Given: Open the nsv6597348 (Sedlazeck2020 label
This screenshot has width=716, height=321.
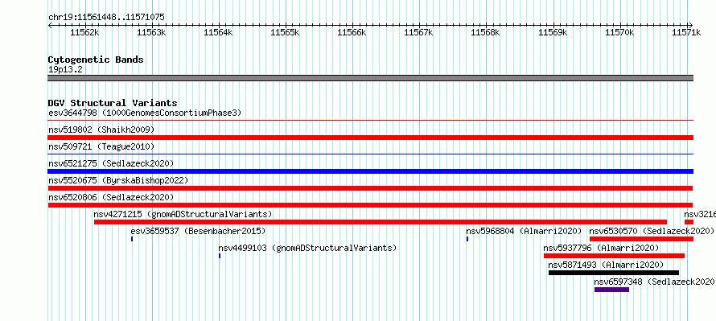Looking at the screenshot, I should pyautogui.click(x=654, y=282).
